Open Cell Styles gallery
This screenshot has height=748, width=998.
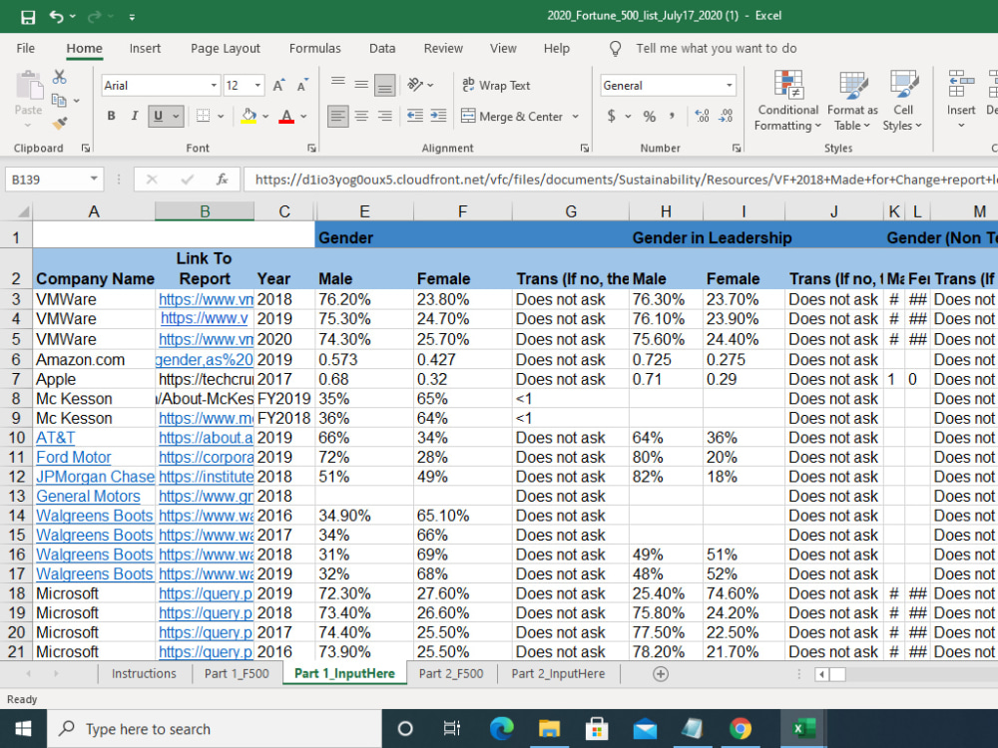pyautogui.click(x=902, y=101)
